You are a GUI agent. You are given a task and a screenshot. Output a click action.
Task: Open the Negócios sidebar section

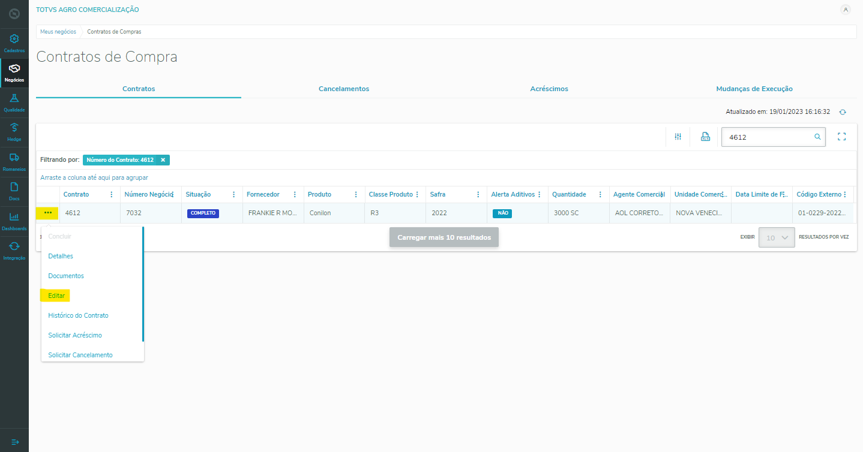coord(14,73)
